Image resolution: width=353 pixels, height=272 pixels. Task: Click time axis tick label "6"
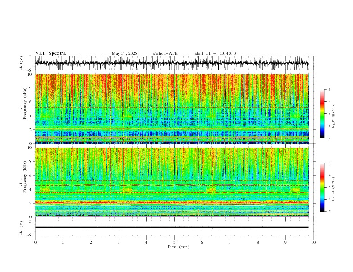point(202,242)
